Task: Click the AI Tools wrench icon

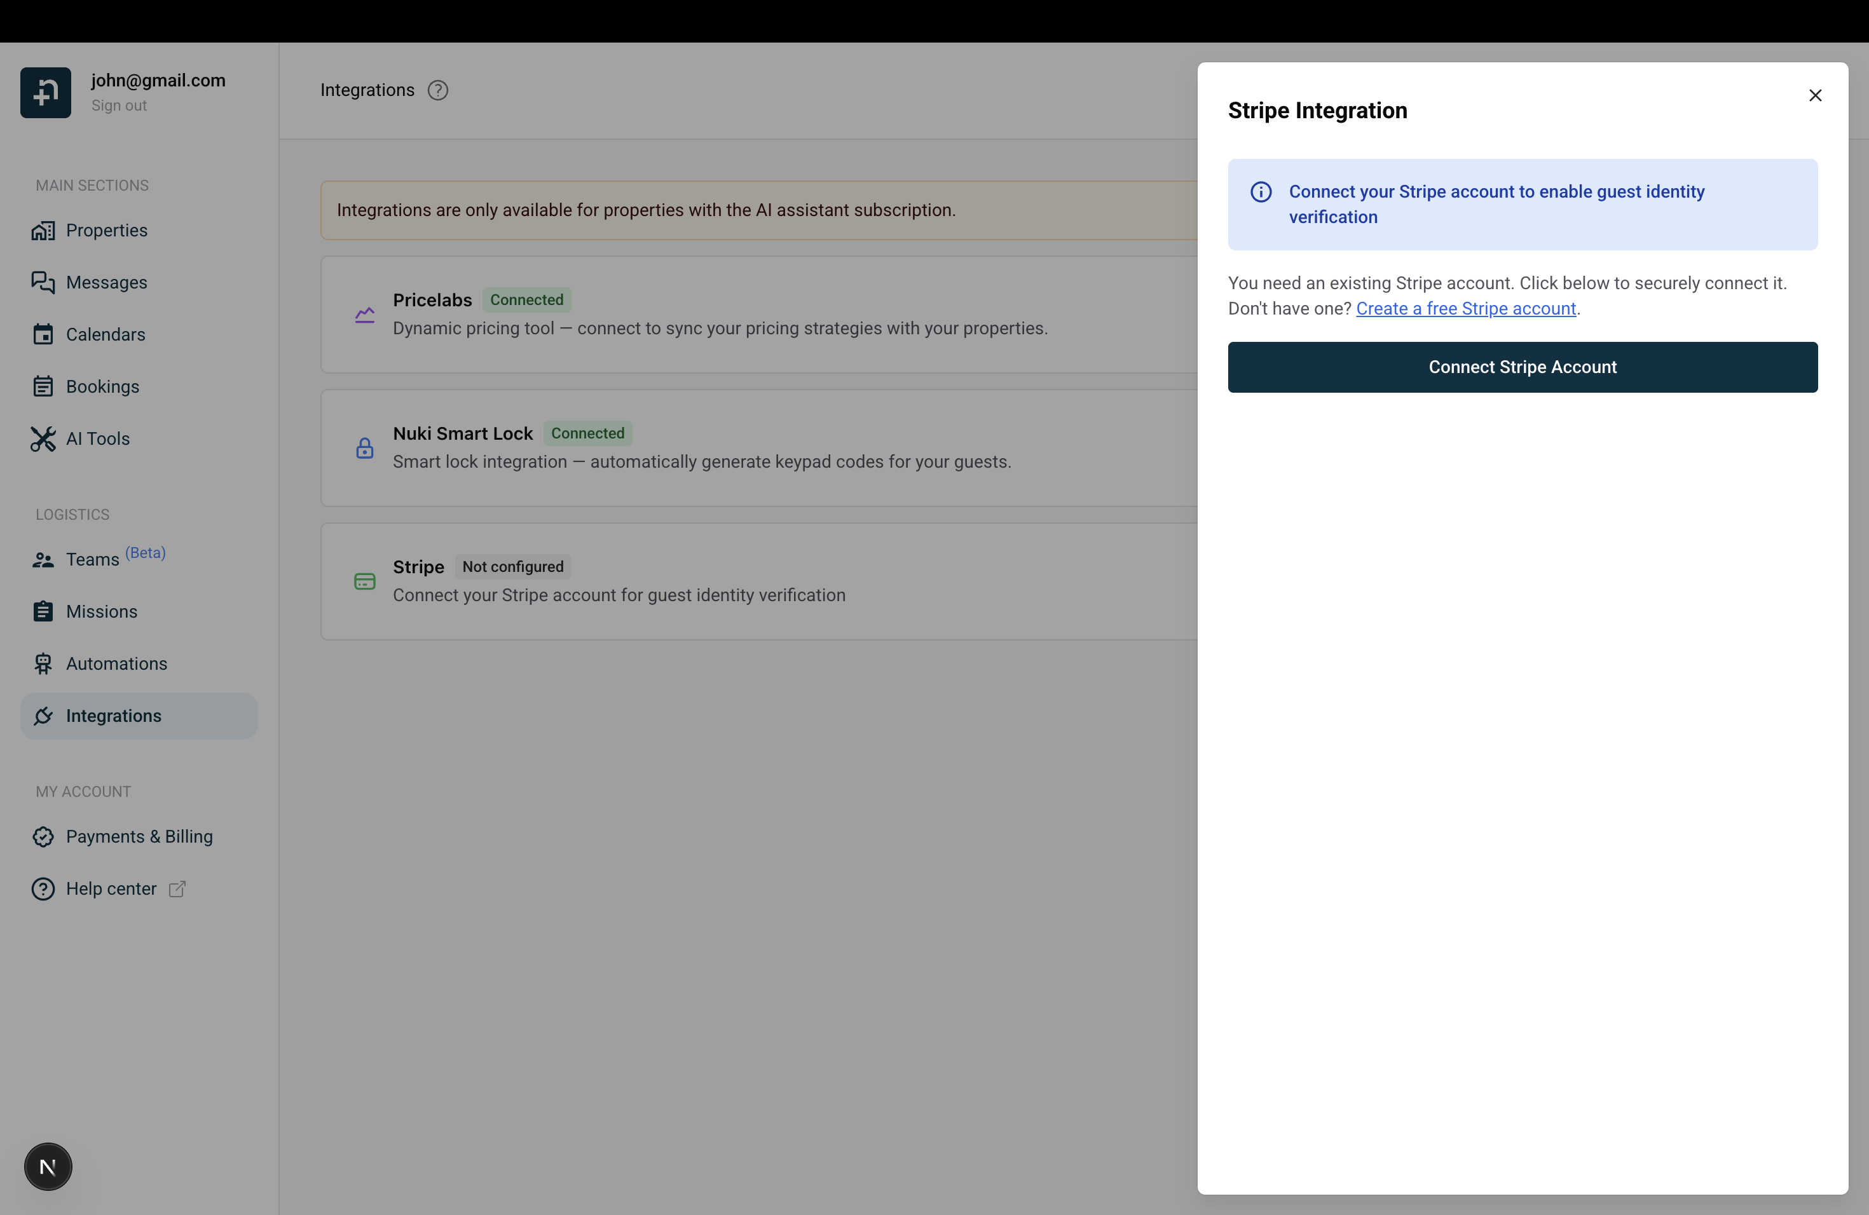Action: (x=43, y=438)
